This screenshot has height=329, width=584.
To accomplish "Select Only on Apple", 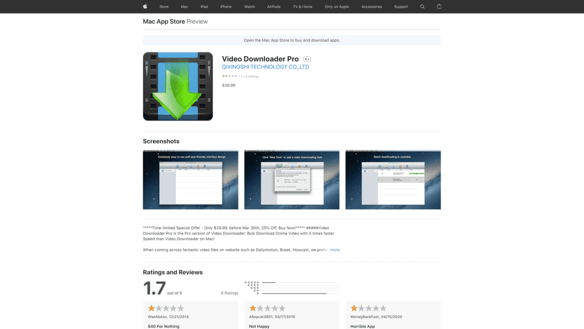I will coord(336,7).
